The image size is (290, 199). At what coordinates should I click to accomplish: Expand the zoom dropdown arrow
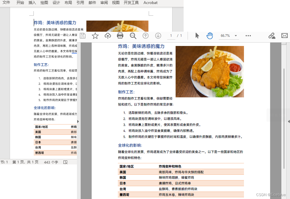237,35
